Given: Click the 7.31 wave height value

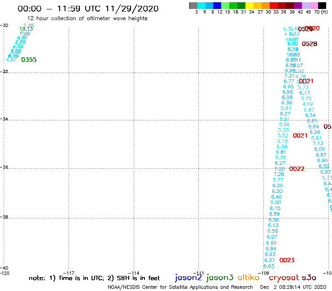Looking at the screenshot, I should click(289, 76).
